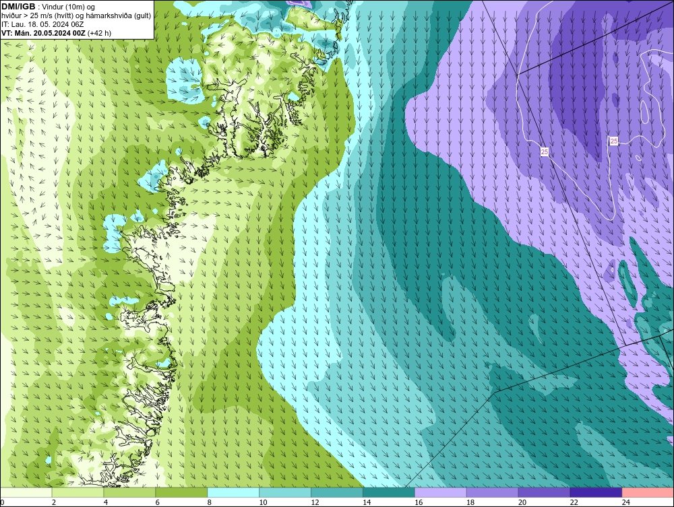Image resolution: width=674 pixels, height=507 pixels.
Task: Click the light green 2-4 m/s legend swatch
Action: click(78, 492)
